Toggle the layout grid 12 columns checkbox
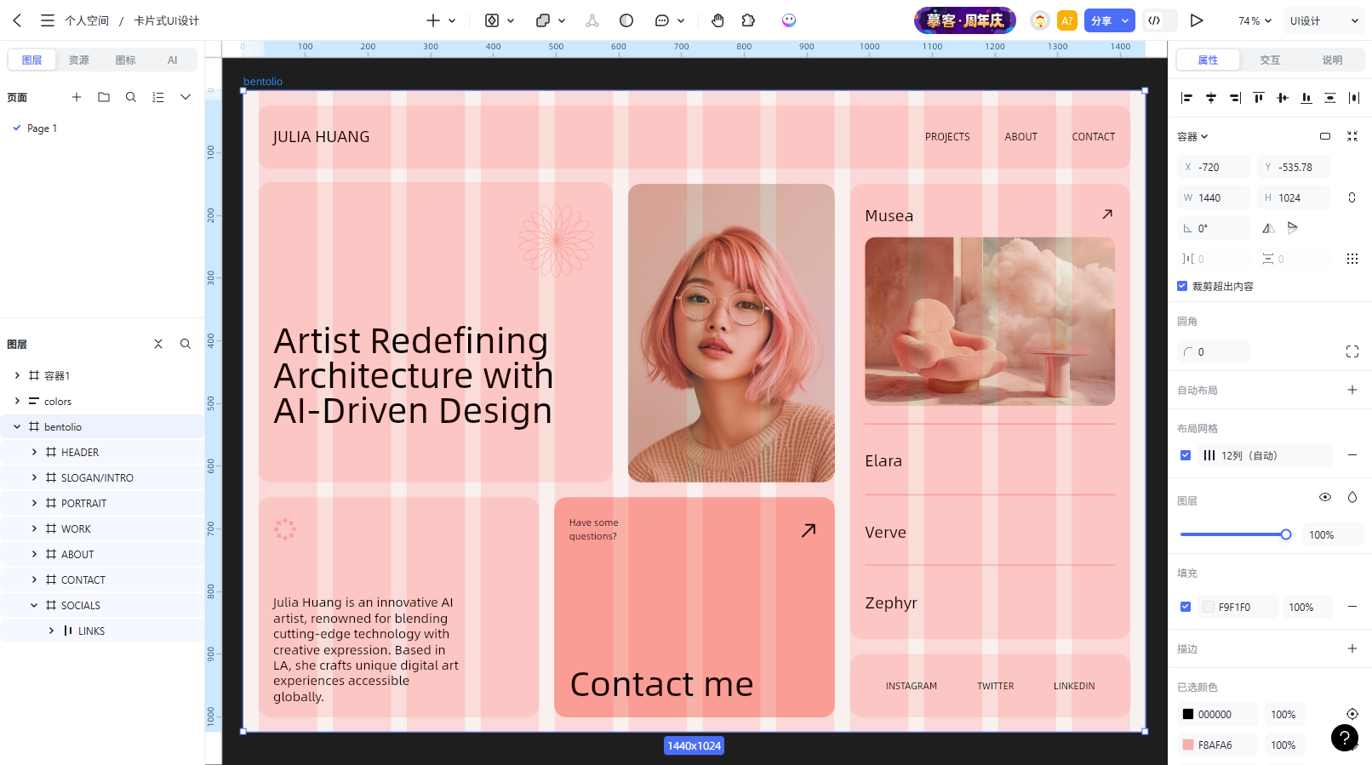 click(1186, 455)
